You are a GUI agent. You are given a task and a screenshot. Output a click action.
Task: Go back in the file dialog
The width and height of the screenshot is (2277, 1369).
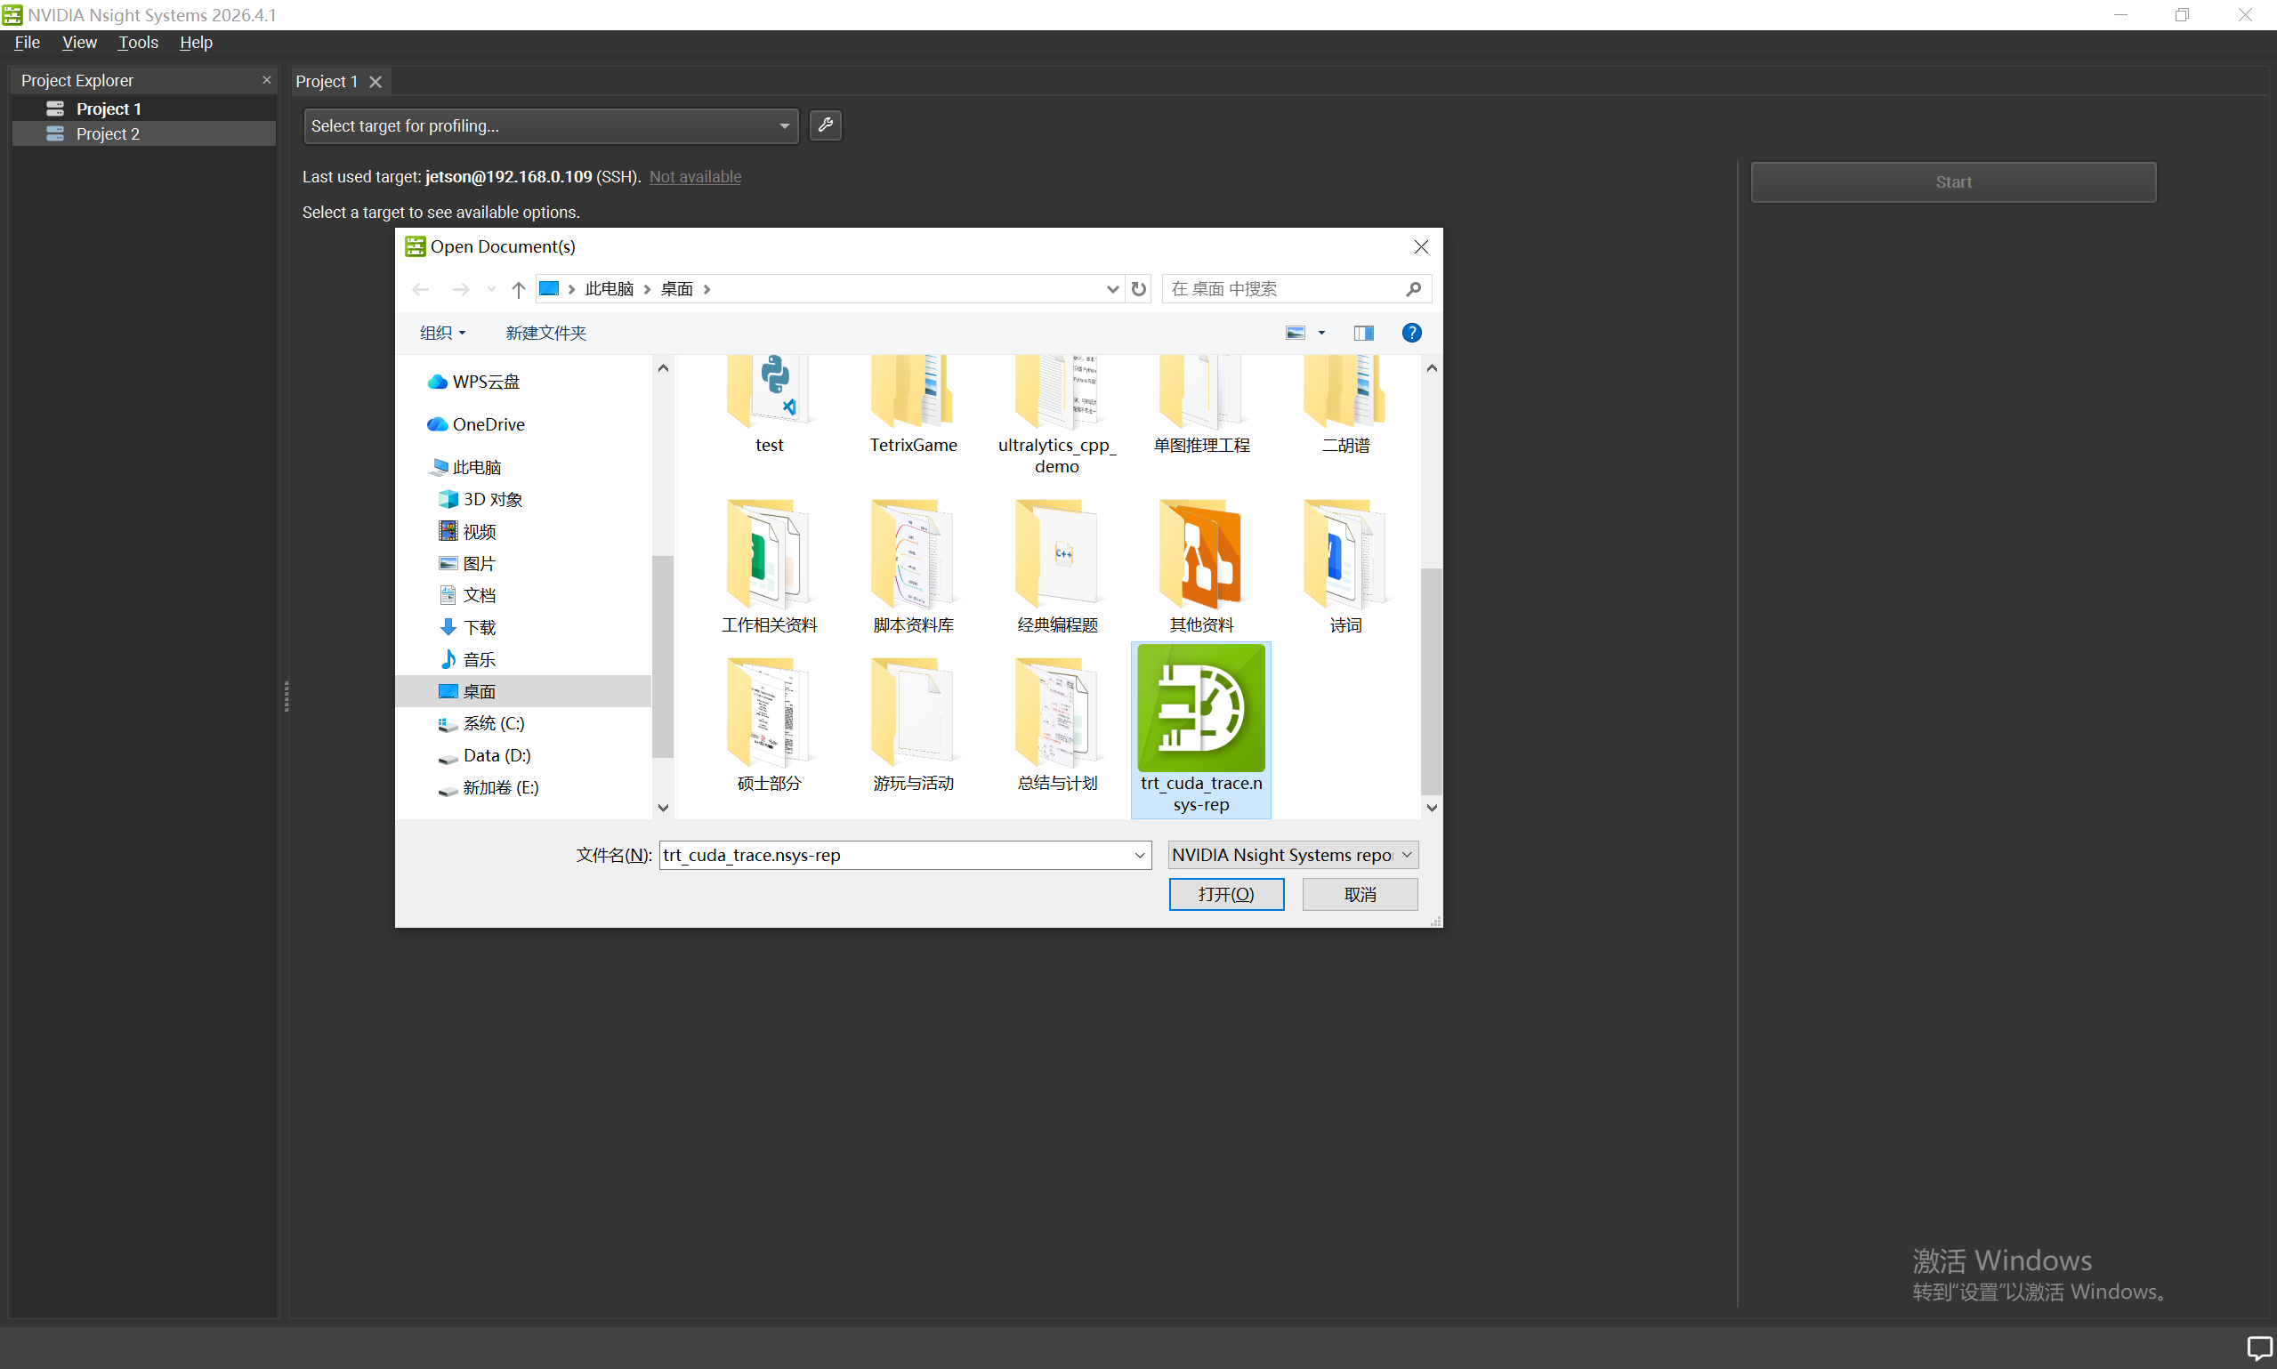pyautogui.click(x=421, y=289)
